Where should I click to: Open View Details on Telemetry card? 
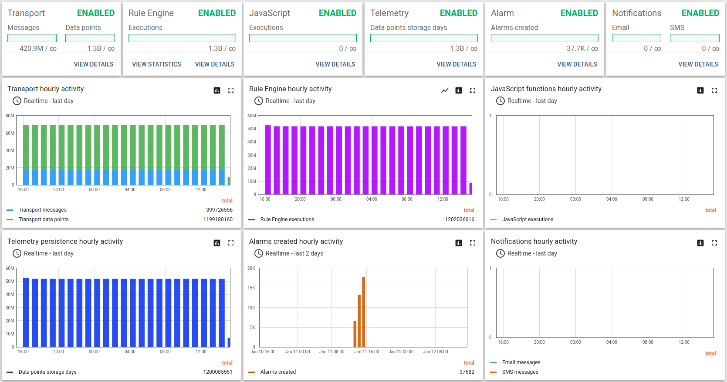[456, 64]
